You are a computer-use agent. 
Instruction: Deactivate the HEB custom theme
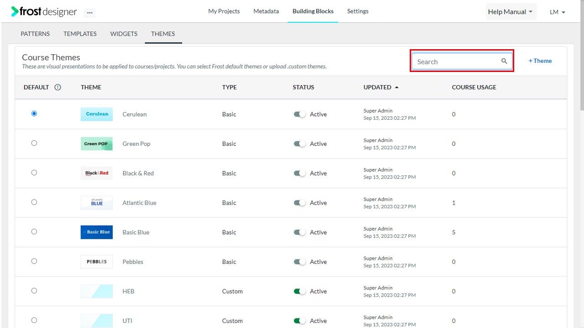coord(300,291)
